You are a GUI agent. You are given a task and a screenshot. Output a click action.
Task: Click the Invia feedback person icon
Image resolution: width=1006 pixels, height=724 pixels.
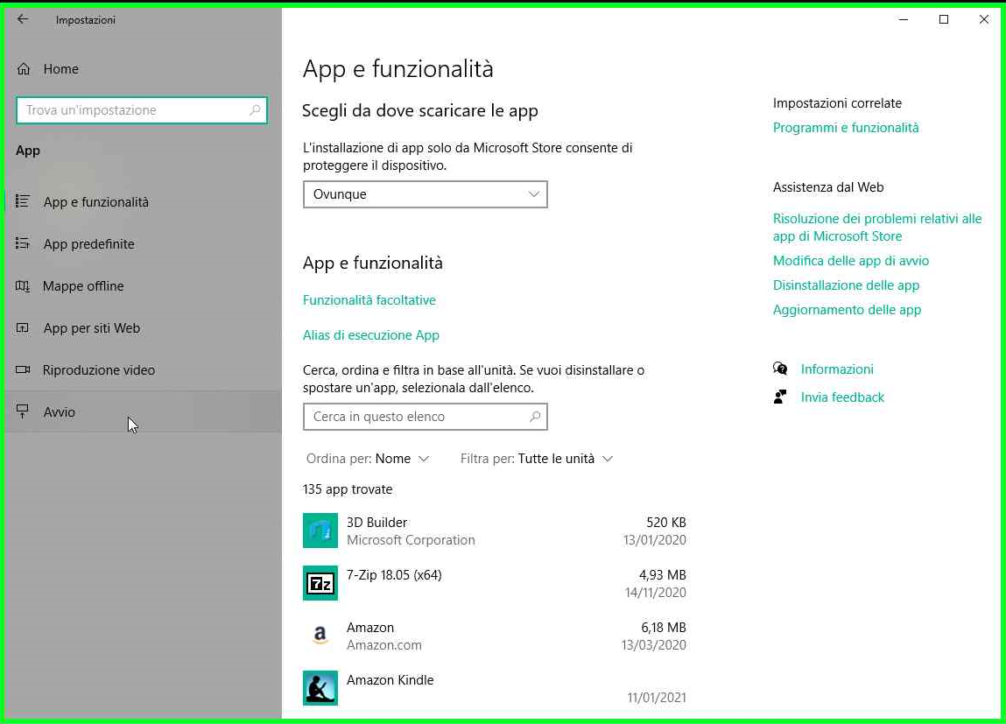(780, 397)
